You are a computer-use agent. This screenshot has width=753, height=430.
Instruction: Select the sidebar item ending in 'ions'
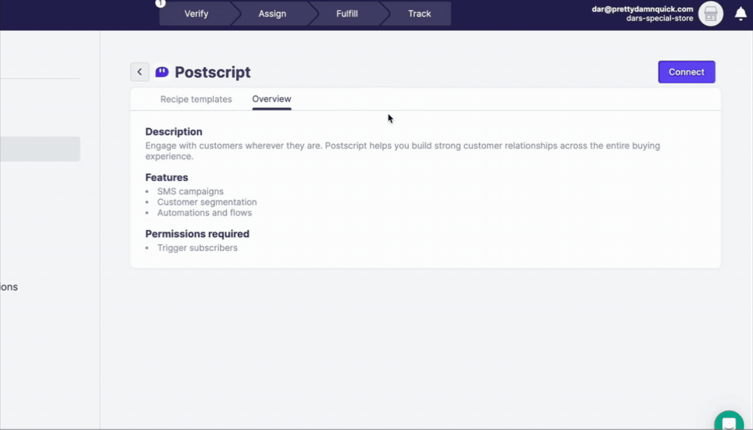tap(9, 286)
